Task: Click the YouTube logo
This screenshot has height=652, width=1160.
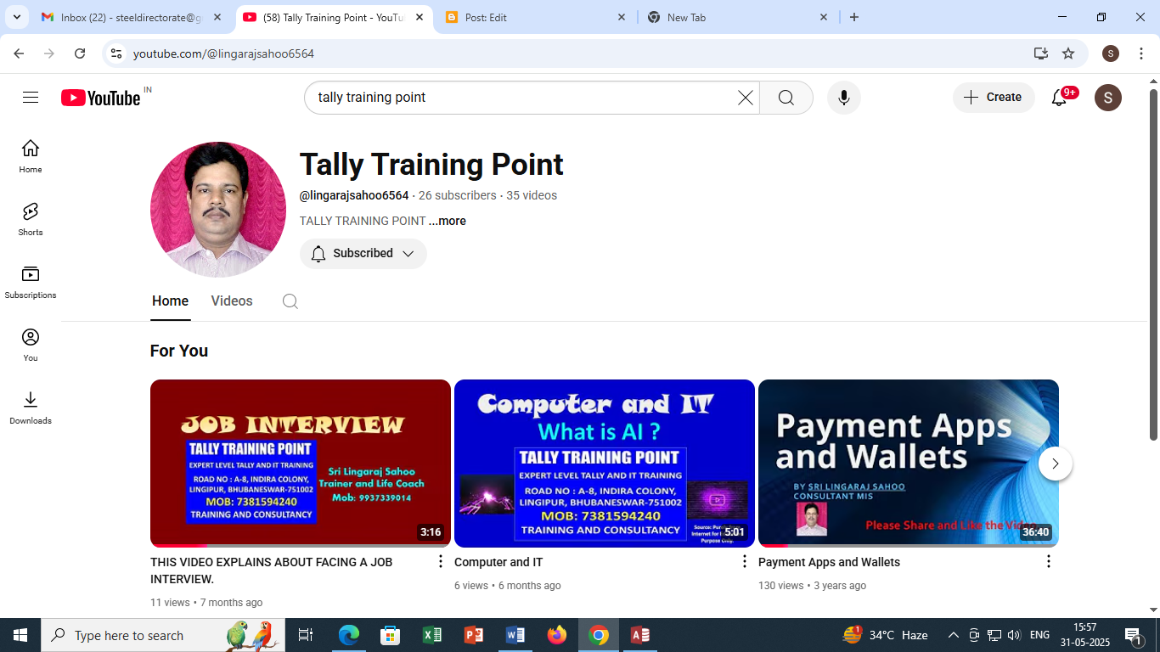Action: point(101,98)
